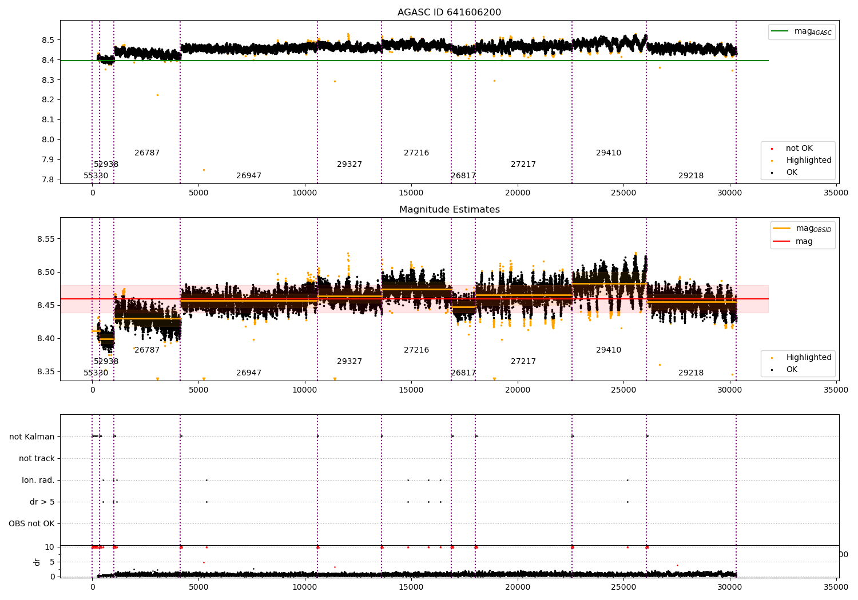Click OBSID label 27217 in the top plot
The image size is (858, 600).
523,165
